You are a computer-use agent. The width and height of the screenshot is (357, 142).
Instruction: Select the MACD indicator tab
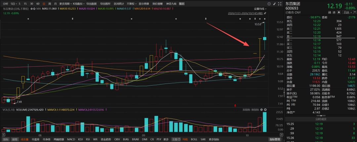[x=71, y=139]
